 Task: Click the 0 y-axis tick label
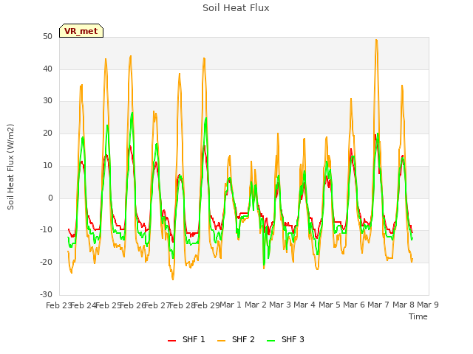tap(50, 198)
